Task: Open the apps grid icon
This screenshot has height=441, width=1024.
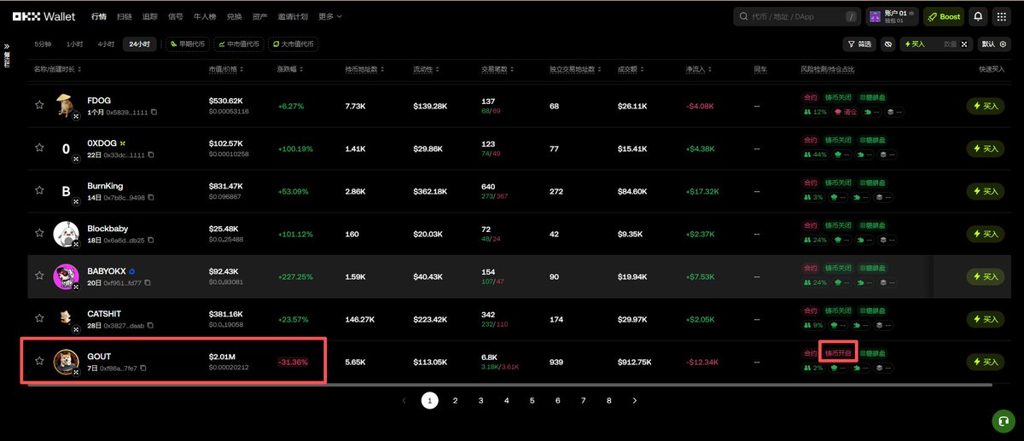Action: point(1001,16)
